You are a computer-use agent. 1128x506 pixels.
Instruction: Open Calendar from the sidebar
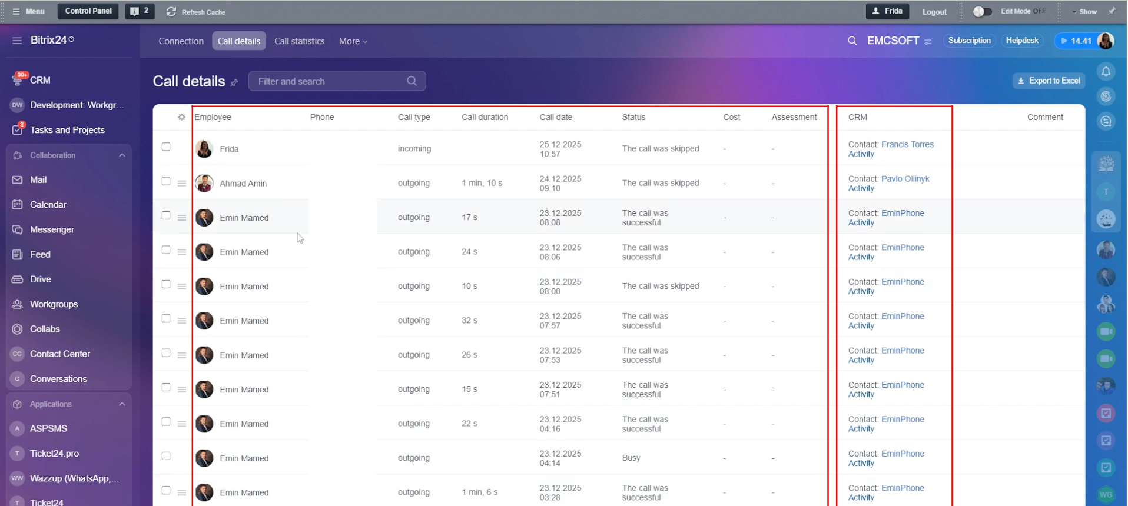click(x=48, y=205)
